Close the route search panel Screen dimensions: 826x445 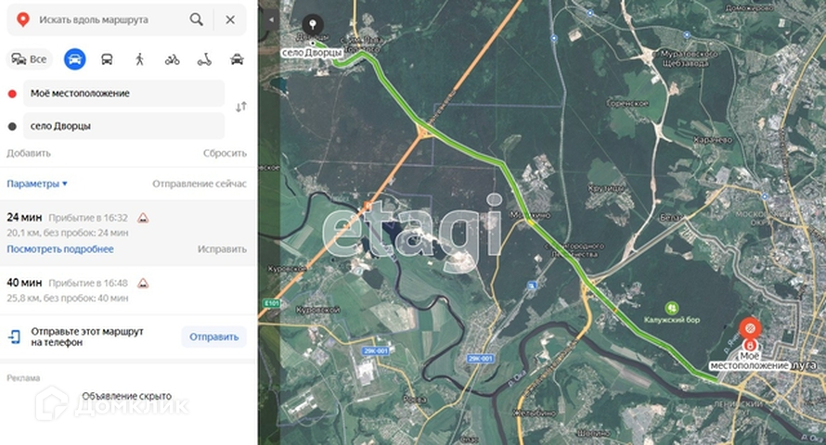(230, 20)
